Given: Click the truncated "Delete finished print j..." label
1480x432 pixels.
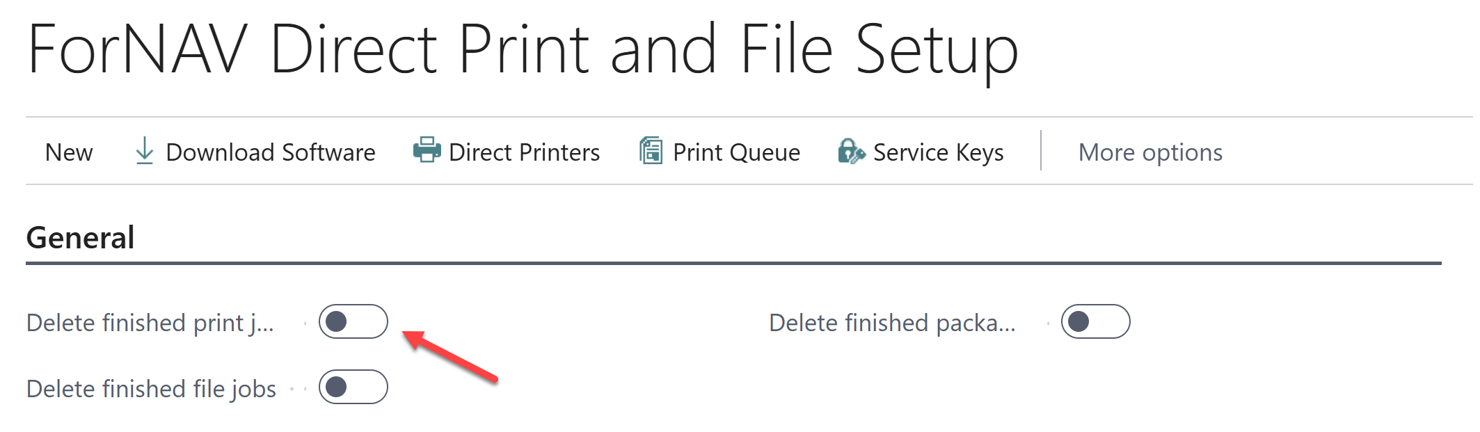Looking at the screenshot, I should (x=150, y=323).
